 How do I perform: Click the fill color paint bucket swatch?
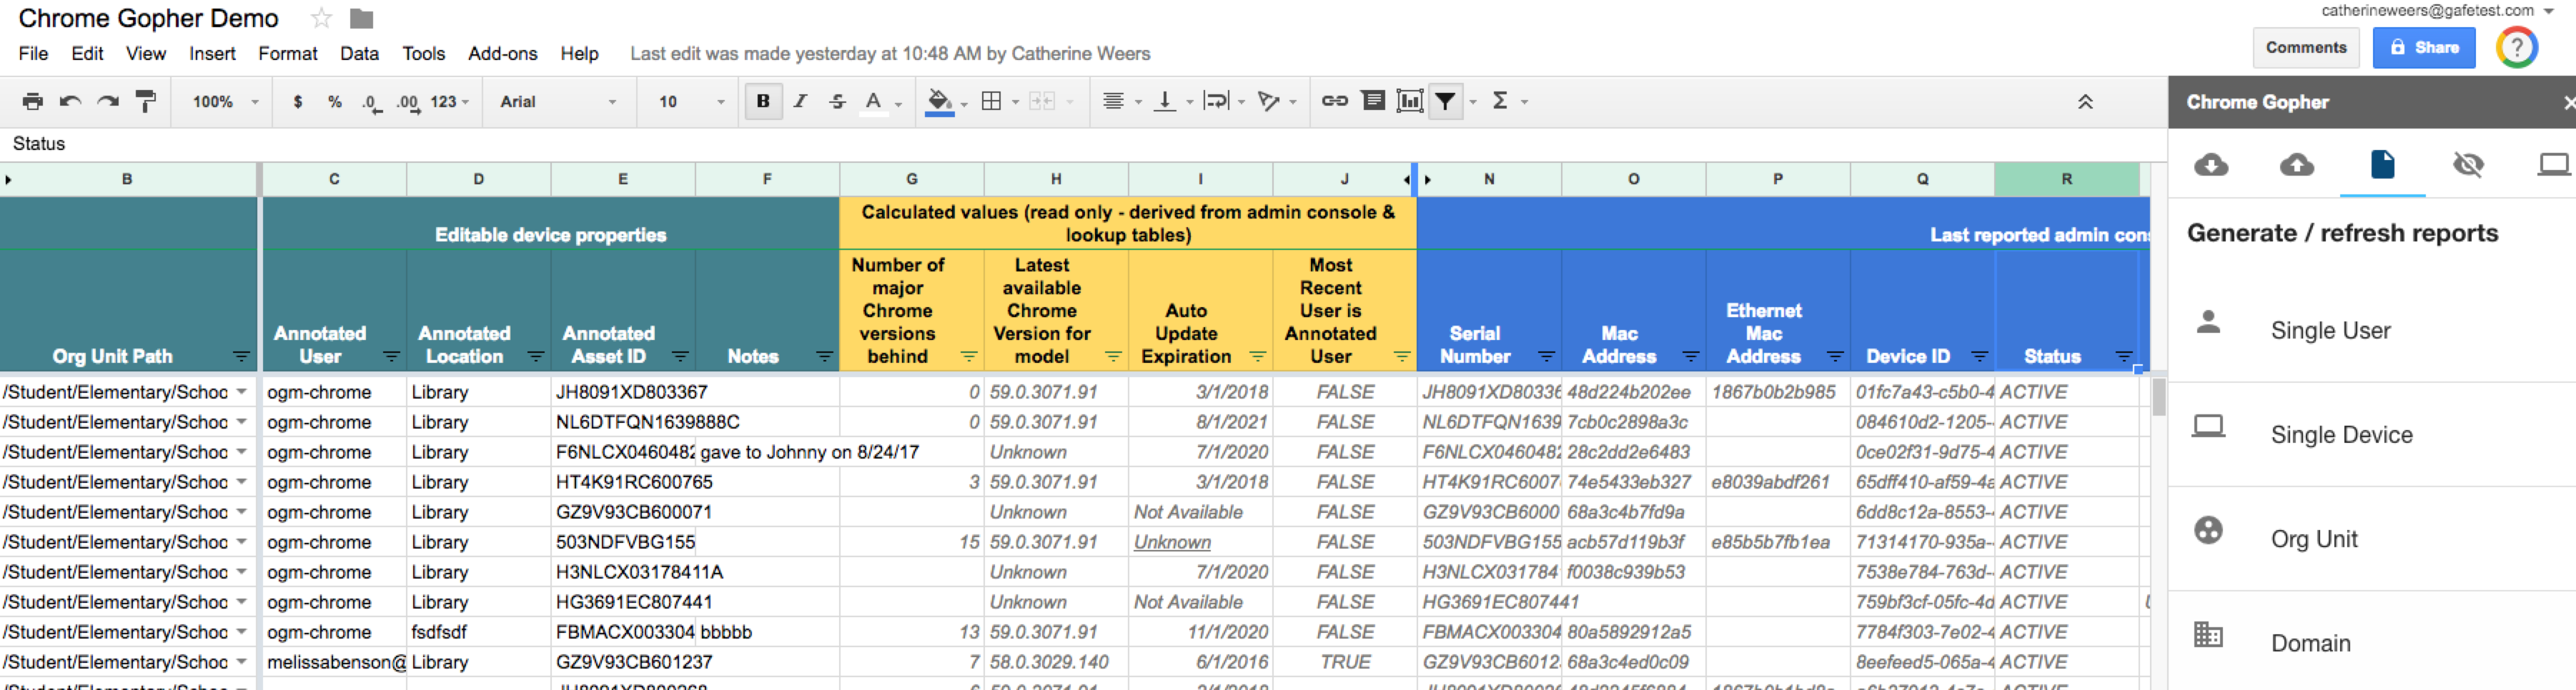pos(939,101)
